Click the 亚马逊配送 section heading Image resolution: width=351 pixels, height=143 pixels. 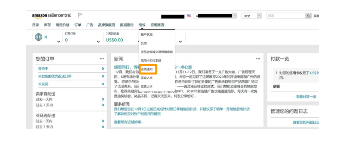(x=46, y=115)
